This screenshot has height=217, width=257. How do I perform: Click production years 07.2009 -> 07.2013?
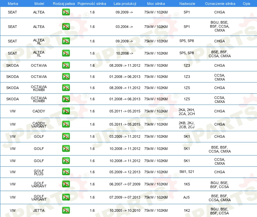pyautogui.click(x=125, y=197)
